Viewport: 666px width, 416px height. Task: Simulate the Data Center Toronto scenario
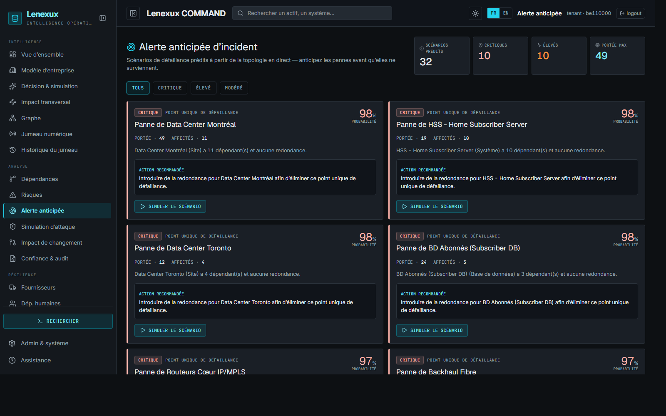(x=170, y=330)
